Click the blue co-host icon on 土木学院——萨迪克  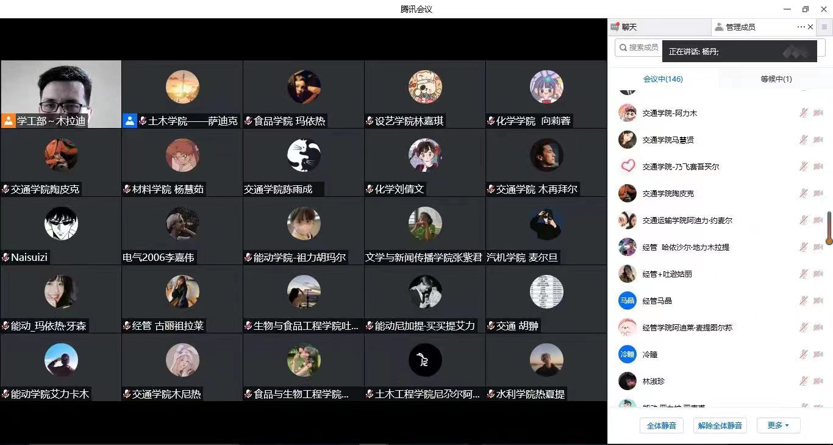[130, 121]
